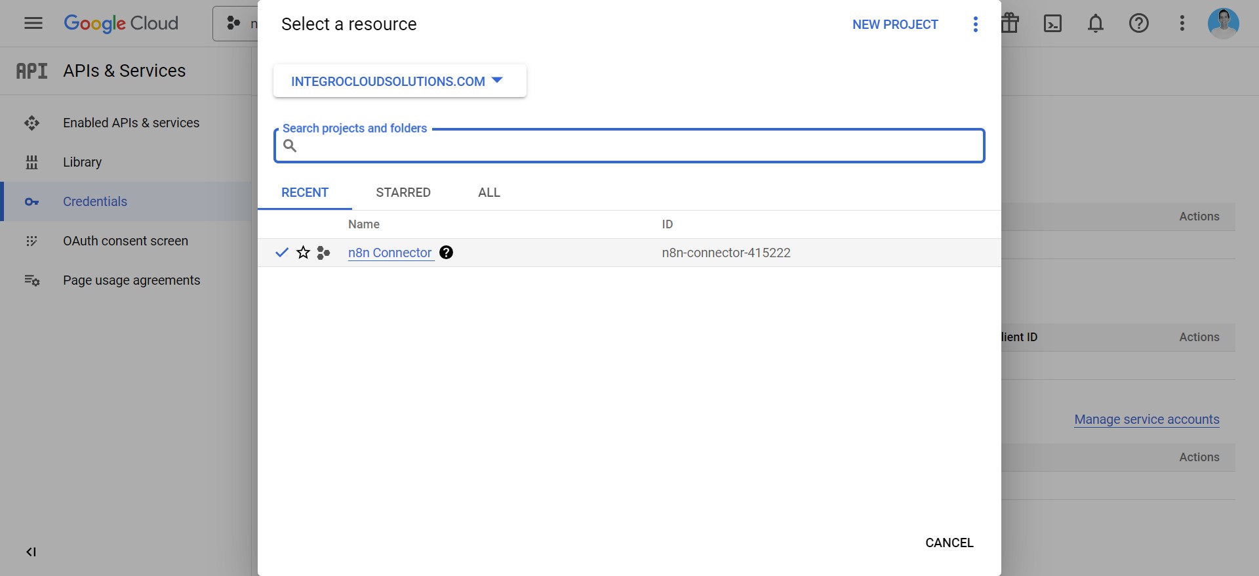Click the NEW PROJECT button
Image resolution: width=1259 pixels, height=576 pixels.
click(894, 24)
